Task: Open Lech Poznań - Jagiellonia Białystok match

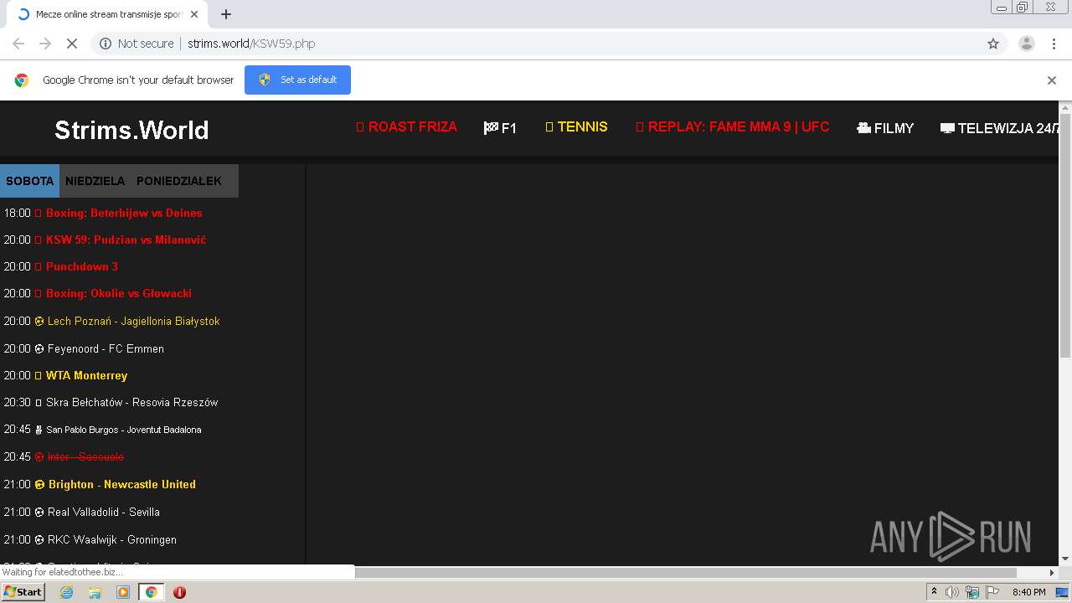Action: point(134,321)
